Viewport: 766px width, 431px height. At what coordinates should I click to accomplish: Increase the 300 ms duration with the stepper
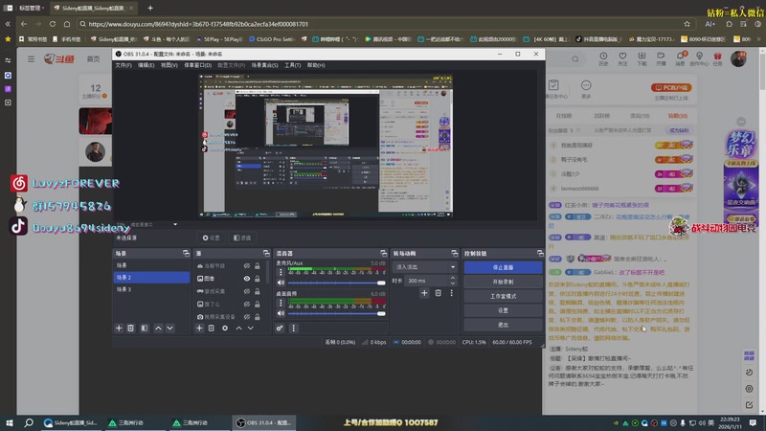(454, 279)
